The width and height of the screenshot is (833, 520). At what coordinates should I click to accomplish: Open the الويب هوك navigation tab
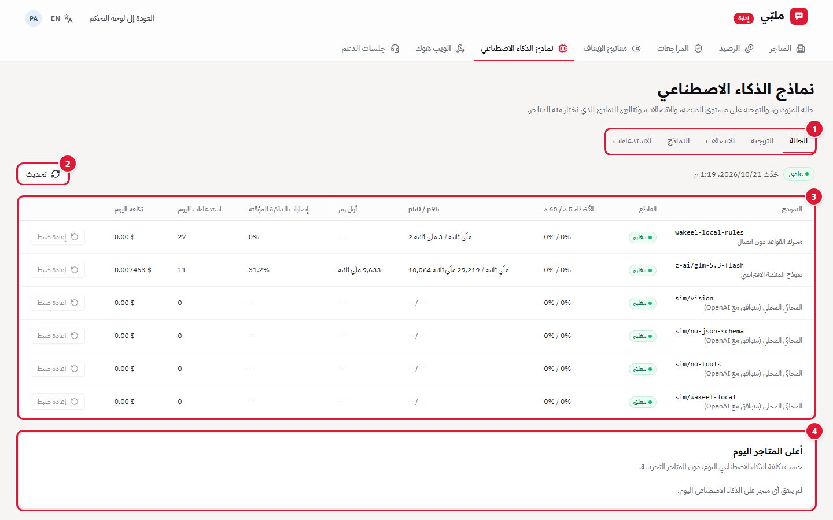coord(440,49)
